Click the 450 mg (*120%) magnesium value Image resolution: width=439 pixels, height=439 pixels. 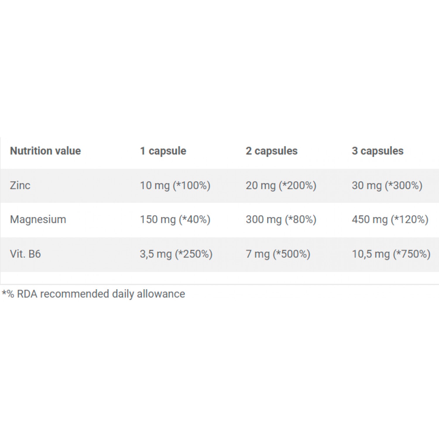pos(390,220)
